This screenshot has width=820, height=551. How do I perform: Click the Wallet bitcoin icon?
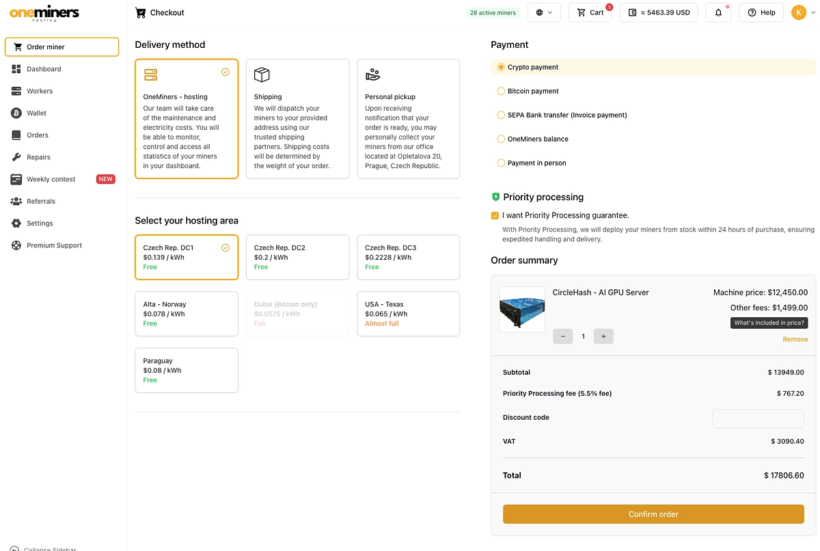tap(16, 113)
